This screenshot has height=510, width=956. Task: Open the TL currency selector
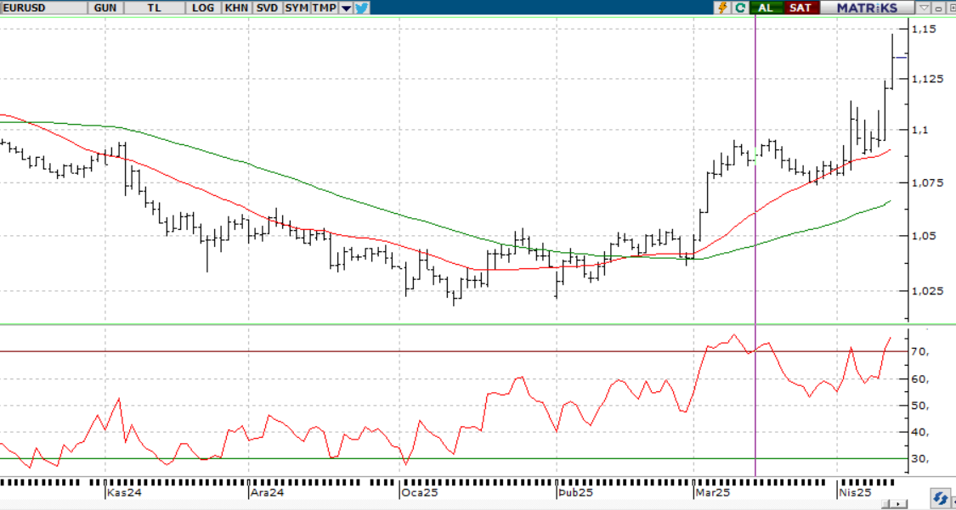click(x=155, y=8)
